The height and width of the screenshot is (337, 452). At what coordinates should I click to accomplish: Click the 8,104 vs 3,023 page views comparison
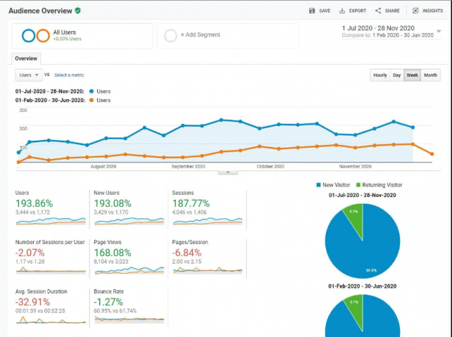point(111,262)
